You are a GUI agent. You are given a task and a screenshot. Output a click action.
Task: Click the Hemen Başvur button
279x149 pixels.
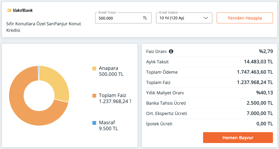(x=238, y=138)
